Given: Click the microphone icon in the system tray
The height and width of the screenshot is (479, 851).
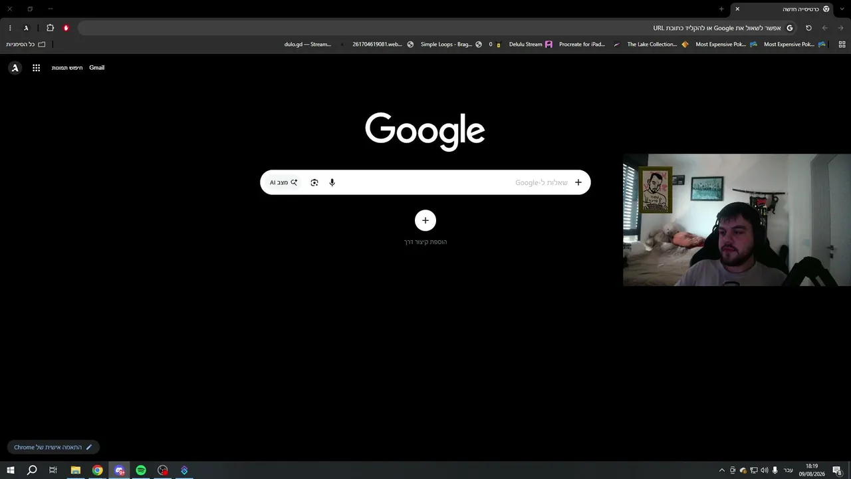Looking at the screenshot, I should pyautogui.click(x=775, y=470).
